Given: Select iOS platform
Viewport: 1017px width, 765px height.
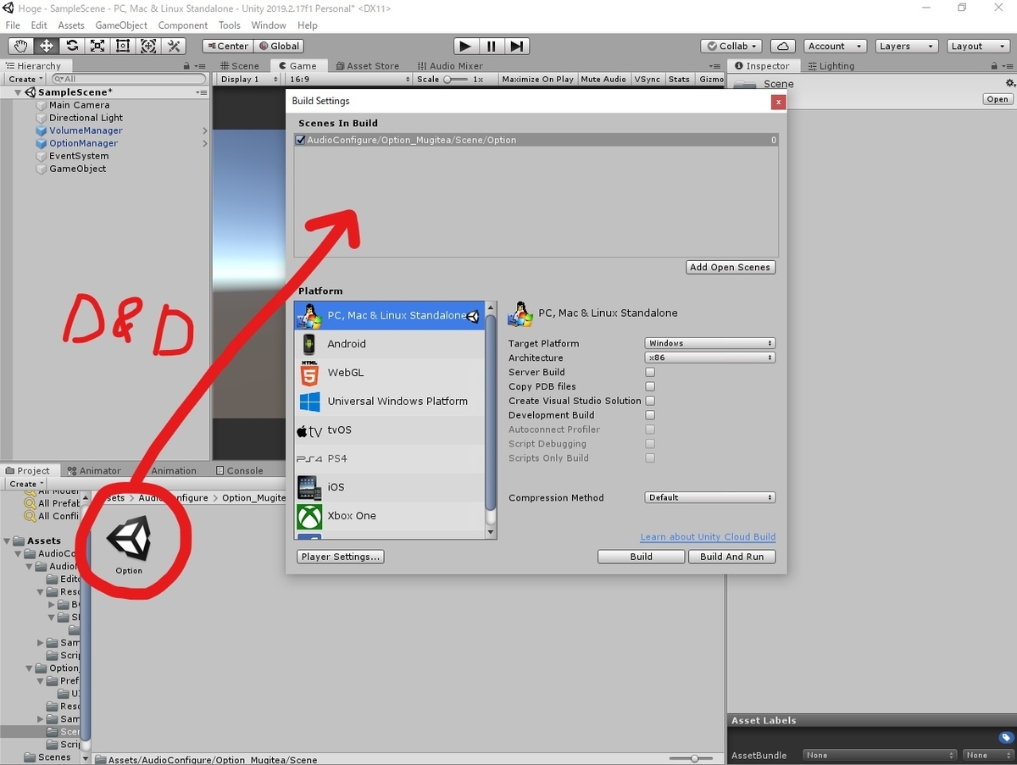Looking at the screenshot, I should [x=390, y=487].
